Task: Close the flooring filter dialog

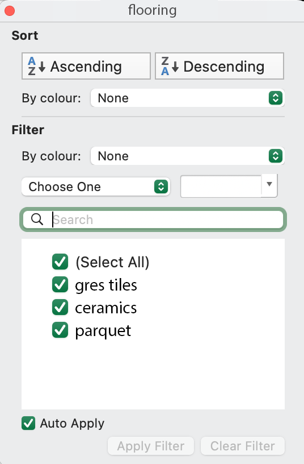Action: coord(10,11)
